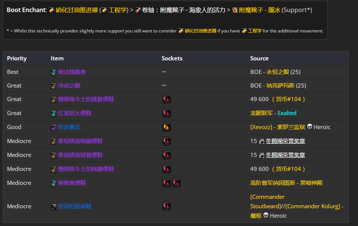Click the 唤海者便鞋 item icon
Image resolution: width=358 pixels, height=226 pixels.
point(54,183)
